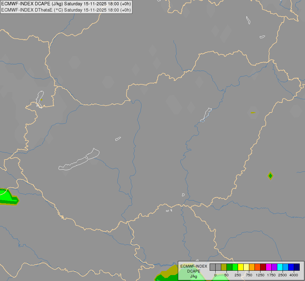The width and height of the screenshot is (305, 281).
Task: Click the ECMWF-INDEX DCAPE title line
Action: (66, 4)
